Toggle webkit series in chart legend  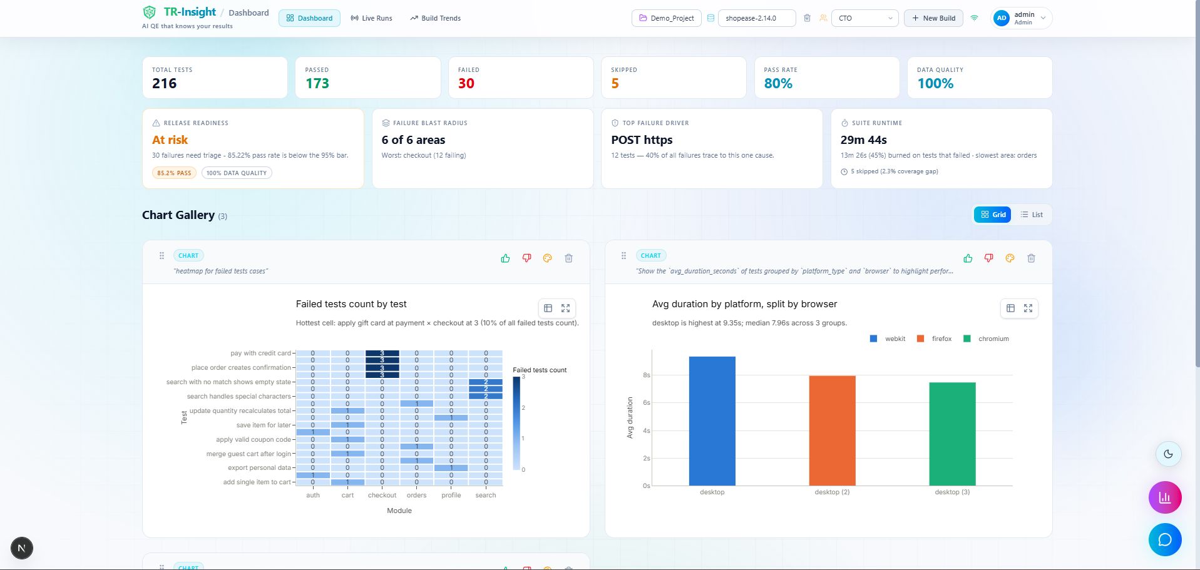(x=888, y=338)
